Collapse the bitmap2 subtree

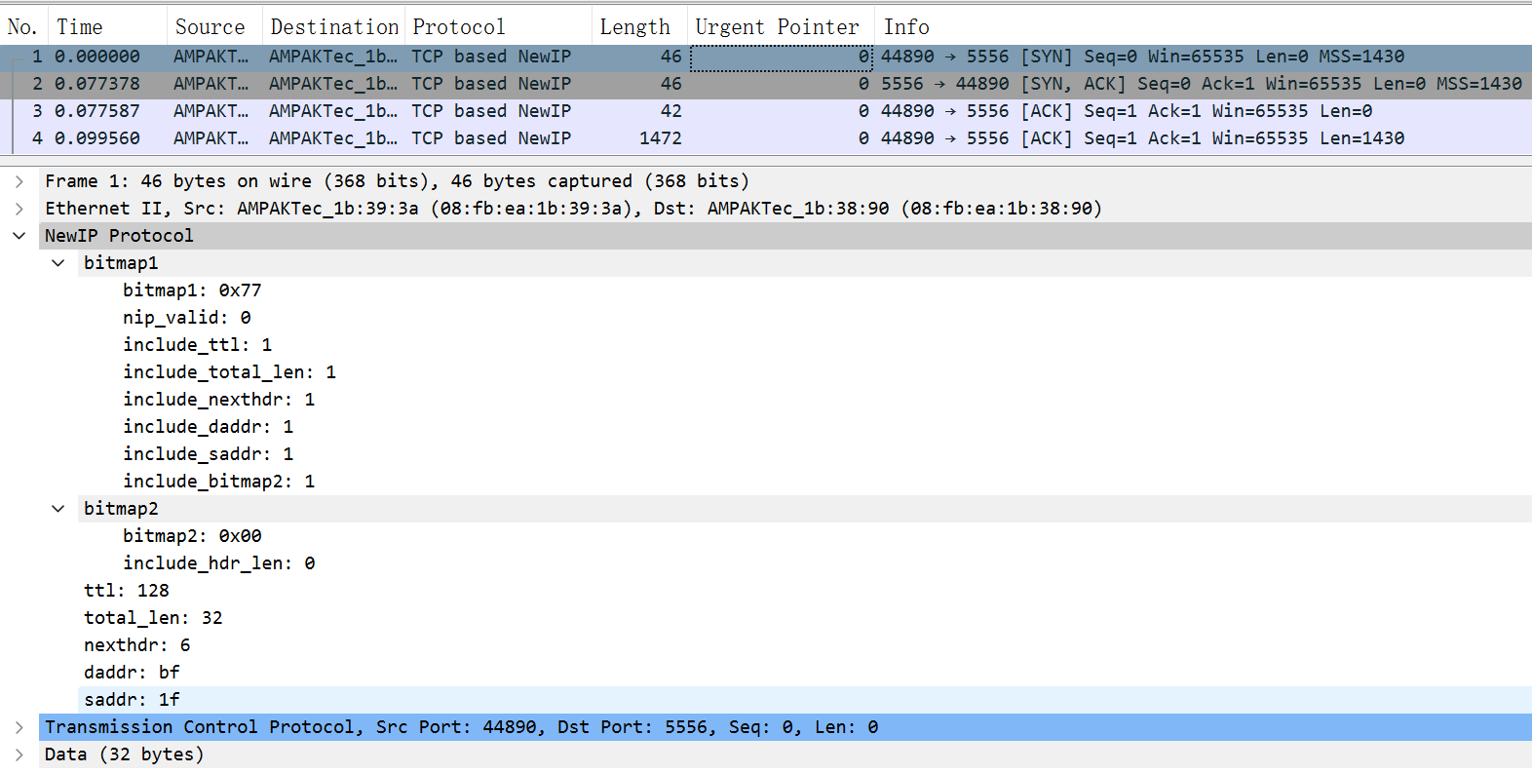click(x=58, y=509)
